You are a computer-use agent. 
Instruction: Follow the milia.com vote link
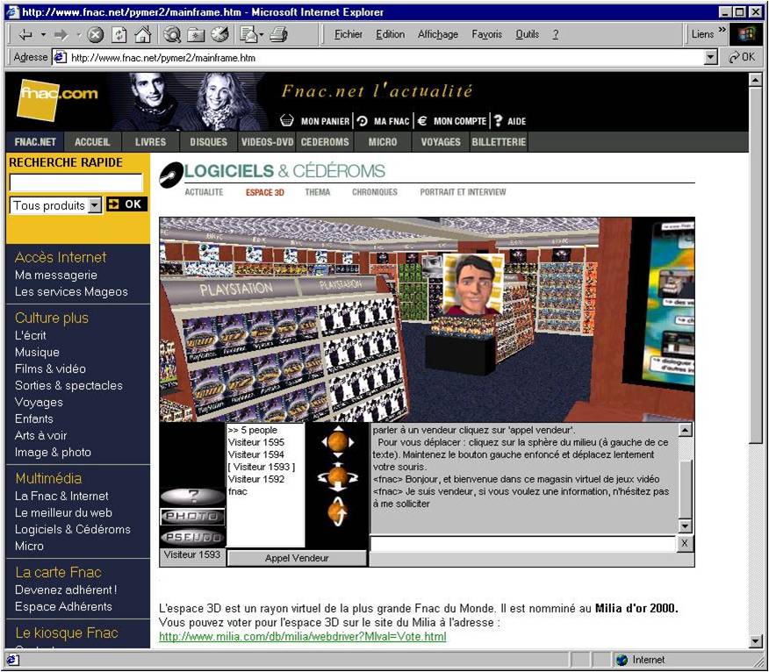(303, 637)
